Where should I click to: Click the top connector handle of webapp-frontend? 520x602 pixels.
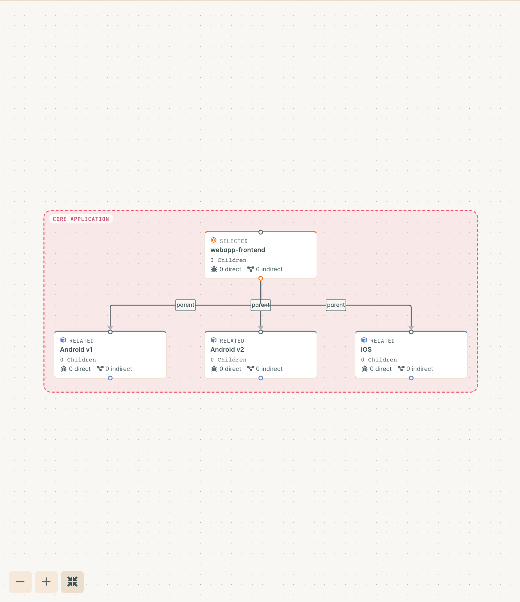[261, 232]
